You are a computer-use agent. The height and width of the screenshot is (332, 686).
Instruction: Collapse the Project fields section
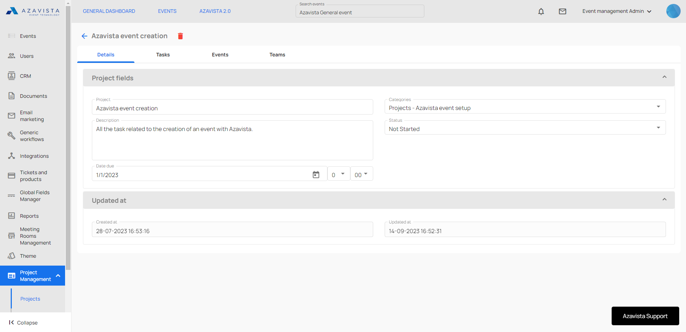(x=664, y=77)
